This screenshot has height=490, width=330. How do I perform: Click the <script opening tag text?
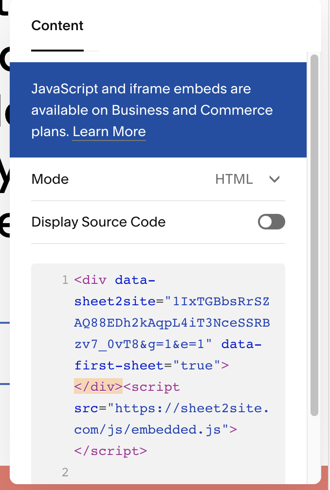(151, 386)
